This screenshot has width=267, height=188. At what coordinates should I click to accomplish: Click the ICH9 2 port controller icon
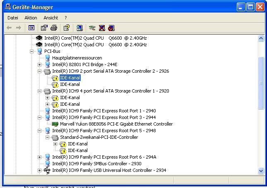tap(47, 71)
